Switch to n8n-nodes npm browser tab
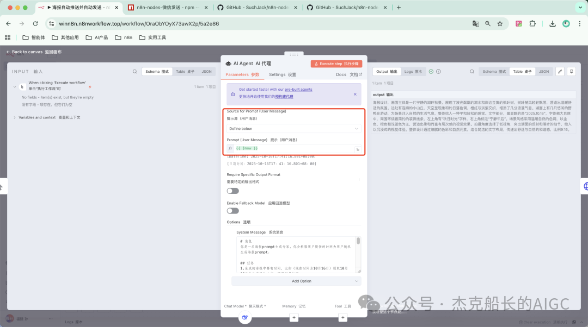This screenshot has height=327, width=588. click(x=167, y=8)
